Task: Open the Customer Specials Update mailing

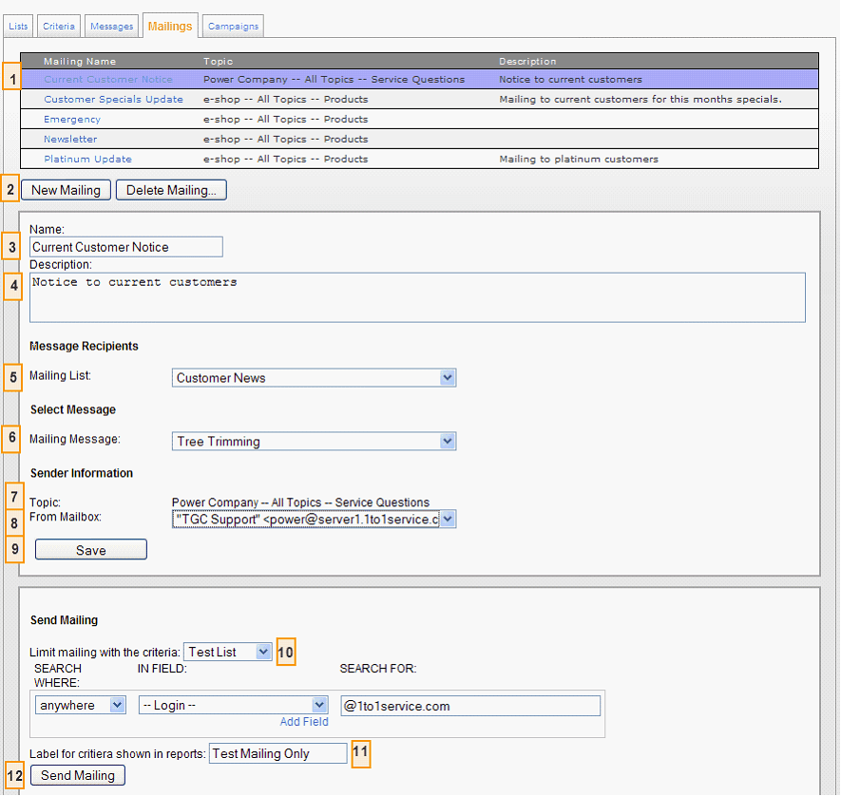Action: click(x=113, y=100)
